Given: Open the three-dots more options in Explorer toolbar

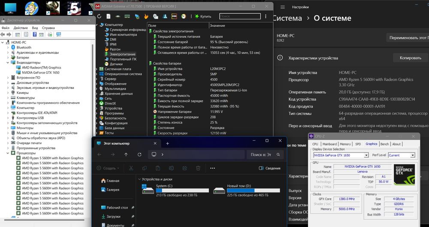Looking at the screenshot, I should [x=212, y=168].
